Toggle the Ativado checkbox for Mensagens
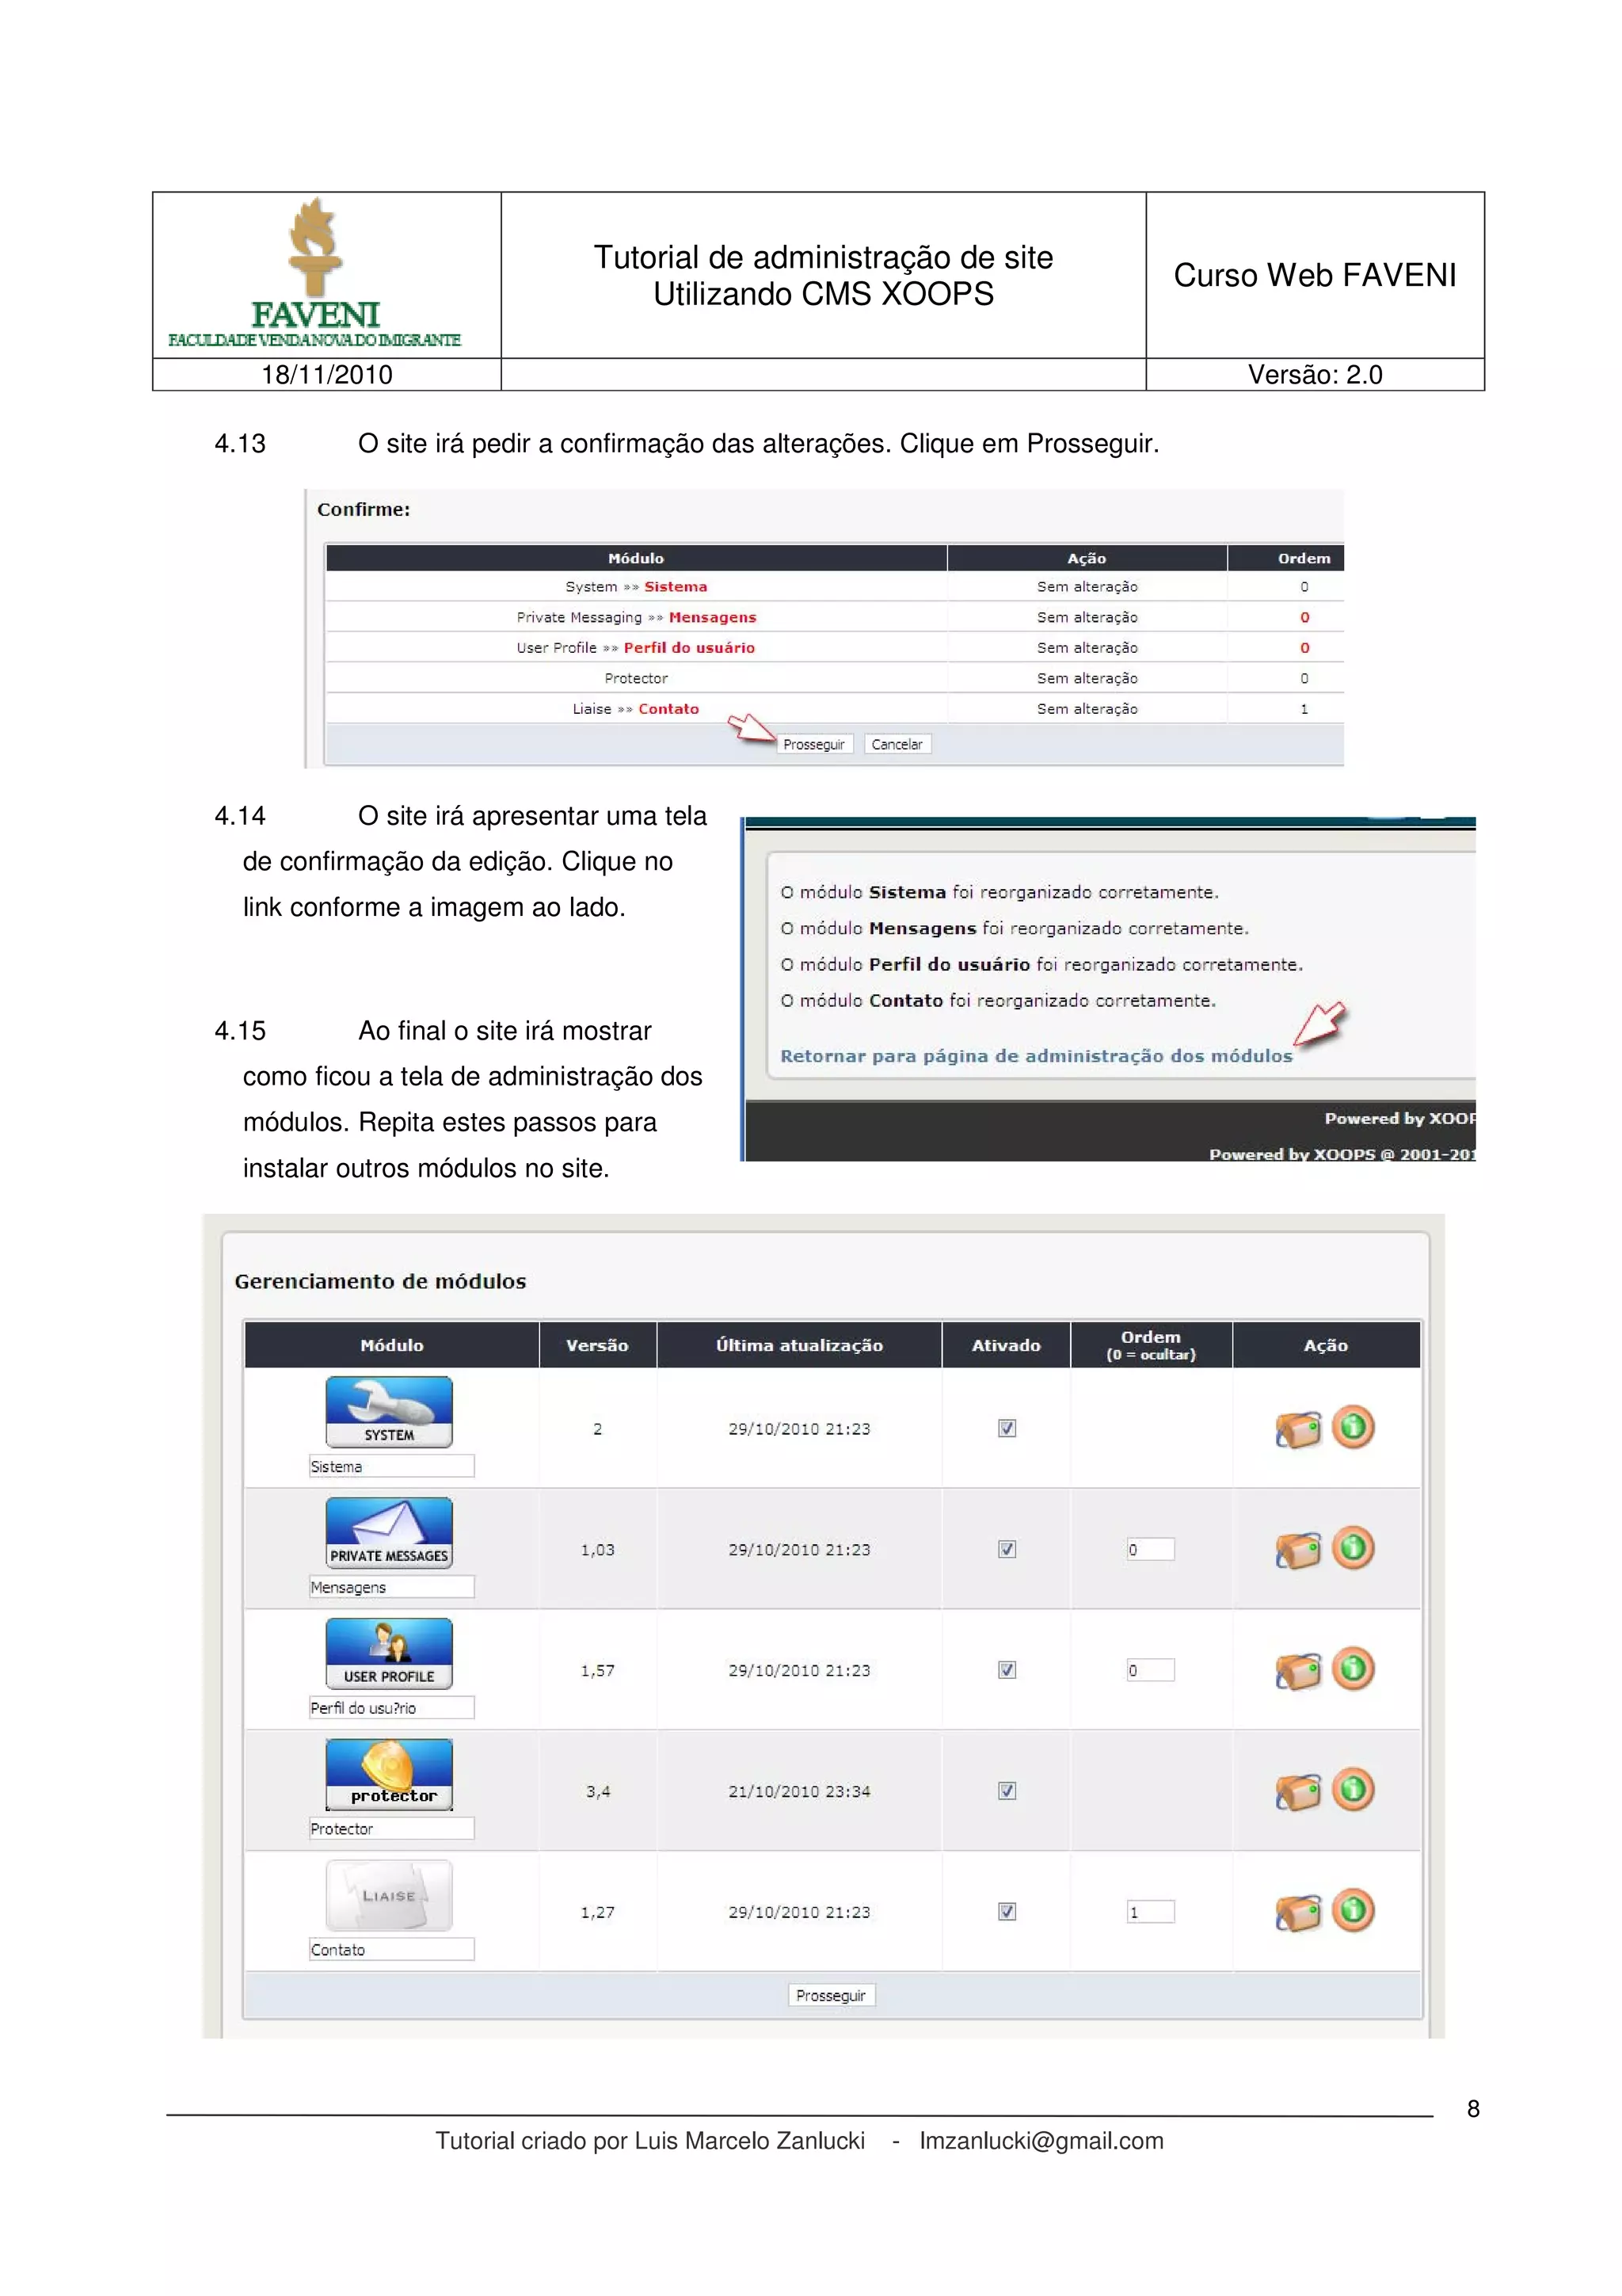 (x=1007, y=1549)
